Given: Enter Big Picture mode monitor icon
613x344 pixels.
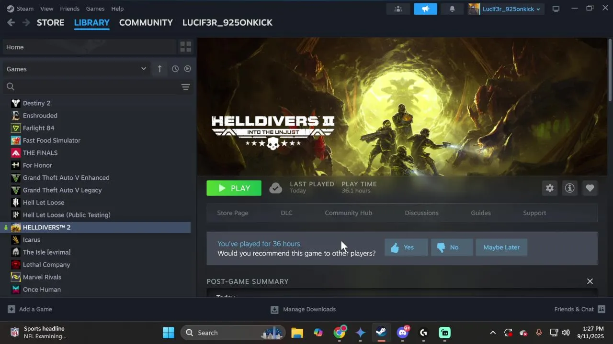Looking at the screenshot, I should 556,9.
